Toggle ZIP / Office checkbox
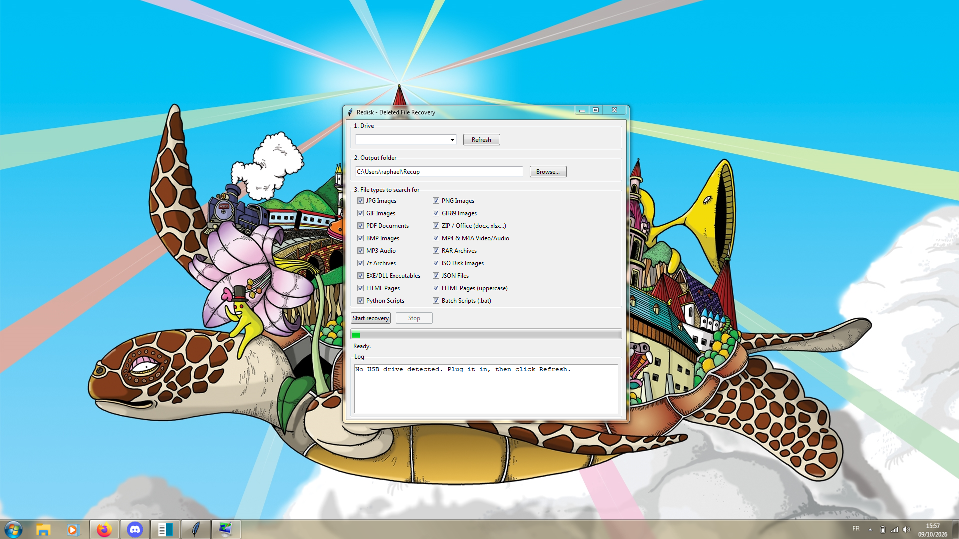 tap(436, 226)
